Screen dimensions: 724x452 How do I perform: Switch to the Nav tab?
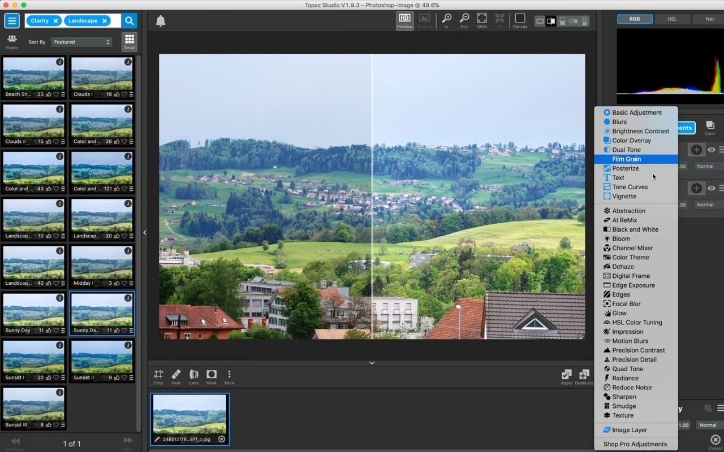pos(709,19)
